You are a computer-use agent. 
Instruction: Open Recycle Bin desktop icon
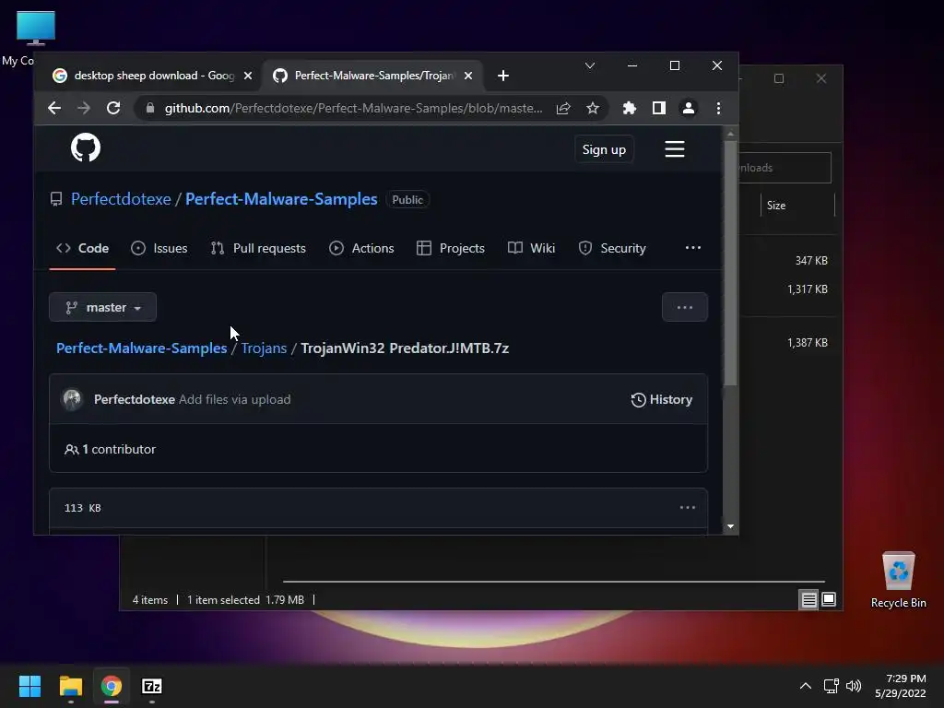898,580
